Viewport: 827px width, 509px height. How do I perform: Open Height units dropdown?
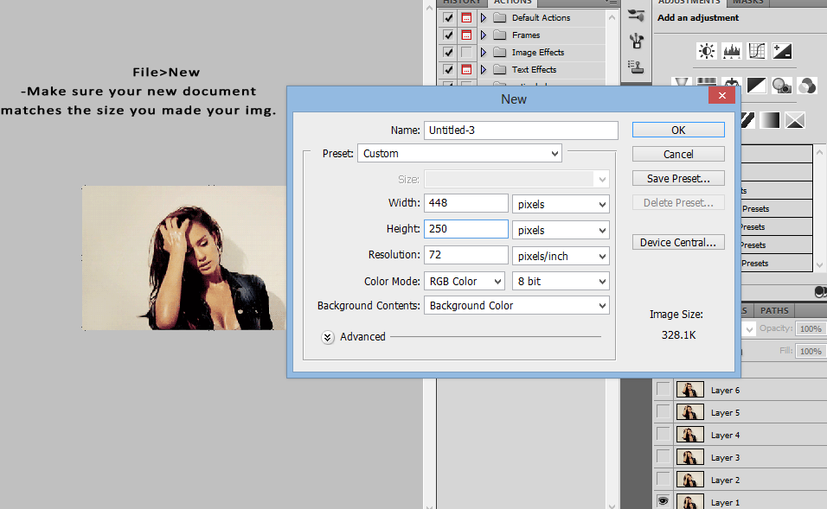561,230
